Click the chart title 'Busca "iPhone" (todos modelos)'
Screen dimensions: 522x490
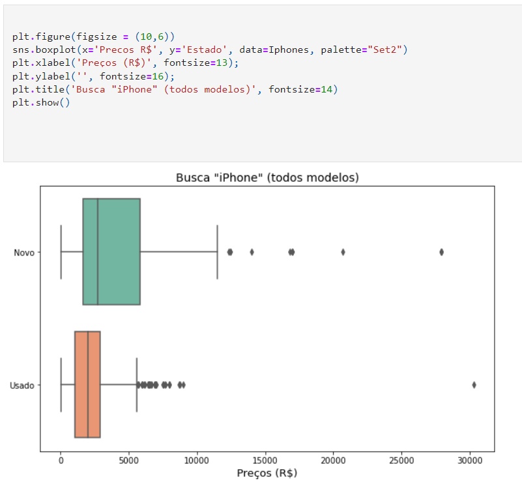tap(267, 178)
